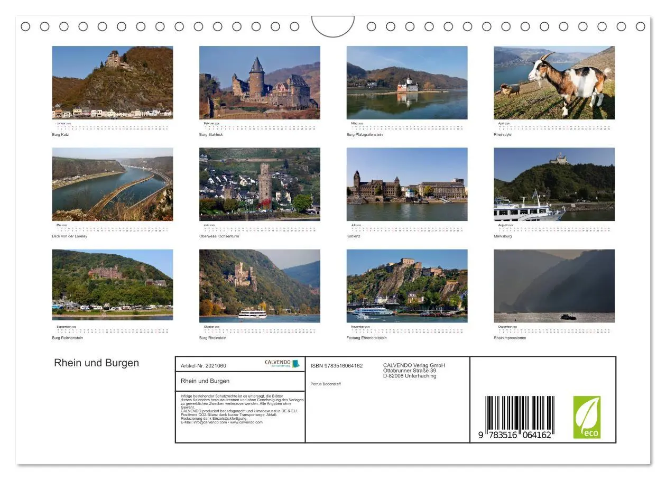Select the Rheinimpressionen December image
The image size is (666, 480).
pos(554,285)
